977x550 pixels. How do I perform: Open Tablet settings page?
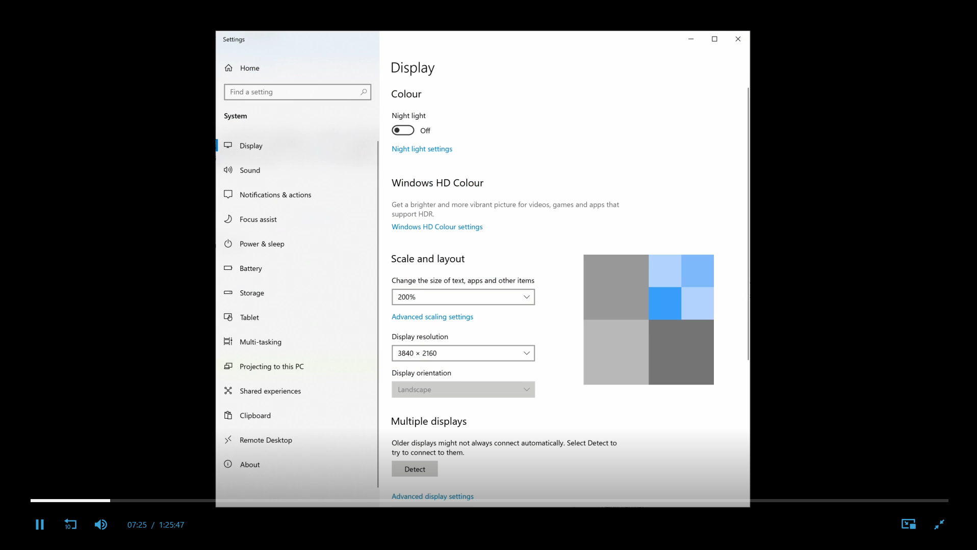297,317
